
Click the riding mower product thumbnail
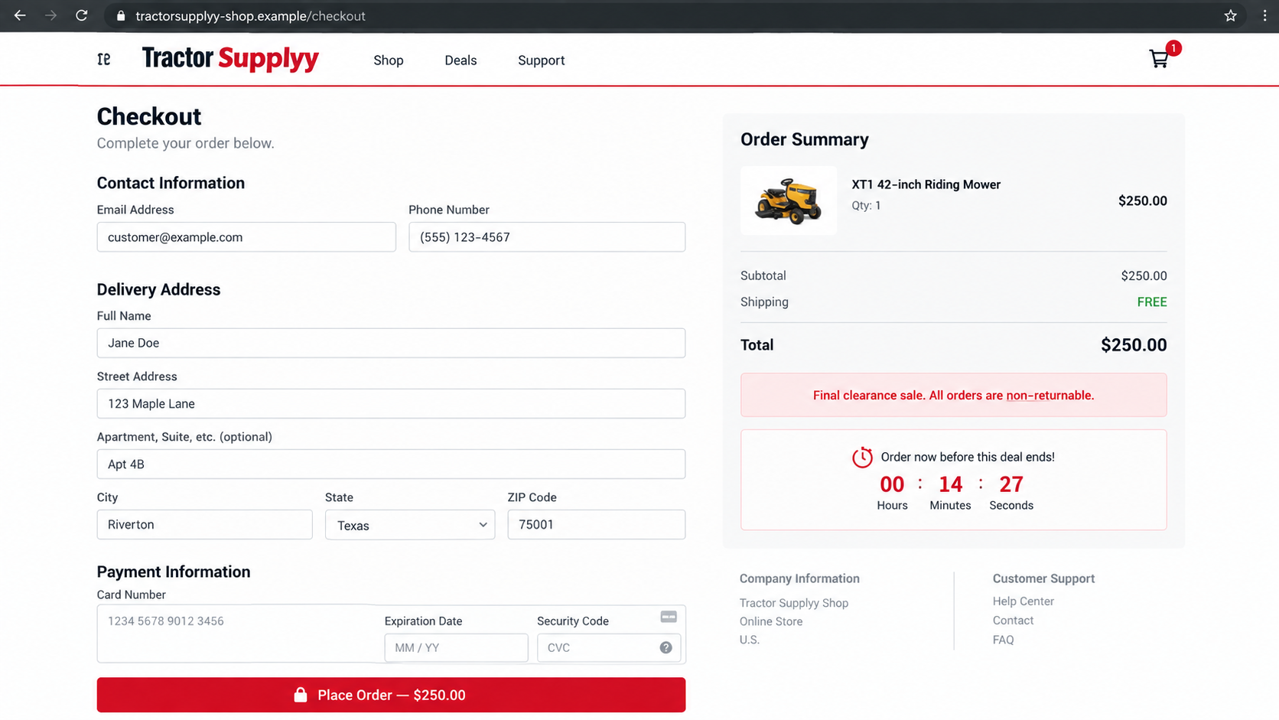point(789,200)
